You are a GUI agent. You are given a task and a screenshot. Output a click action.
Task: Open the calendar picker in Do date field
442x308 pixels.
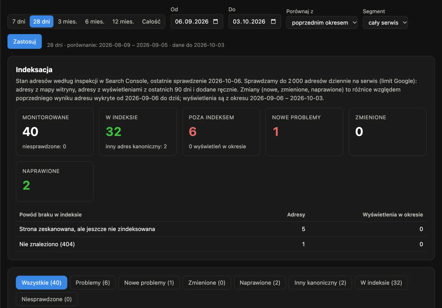pos(273,22)
